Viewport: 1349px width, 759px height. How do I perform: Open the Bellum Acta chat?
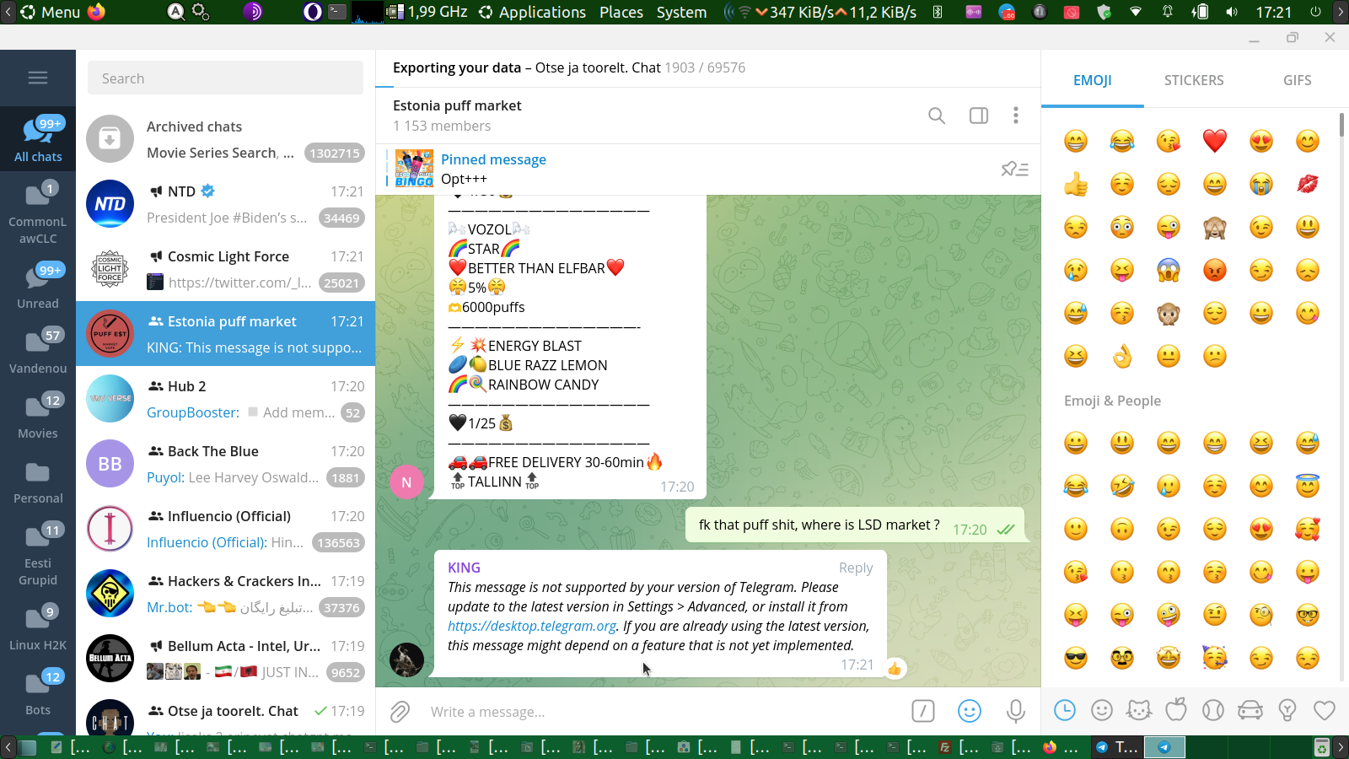click(226, 659)
